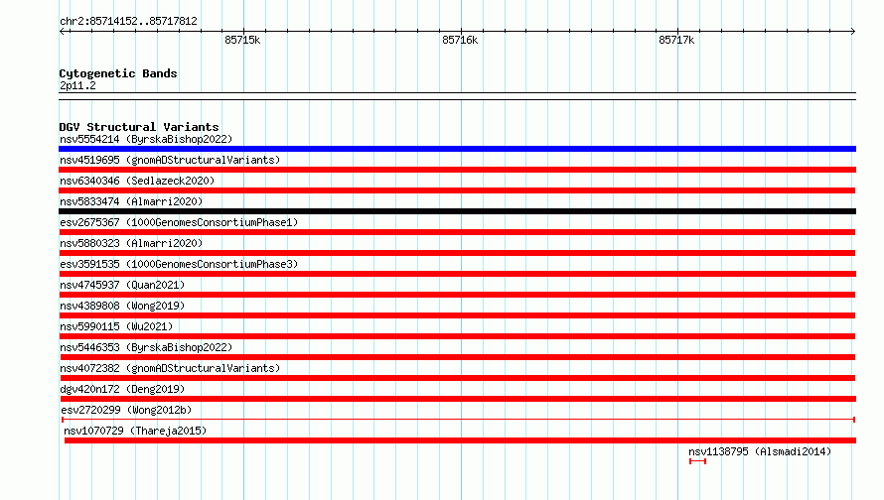Click the Cytogenetic Bands track title
This screenshot has height=500, width=884.
(118, 73)
